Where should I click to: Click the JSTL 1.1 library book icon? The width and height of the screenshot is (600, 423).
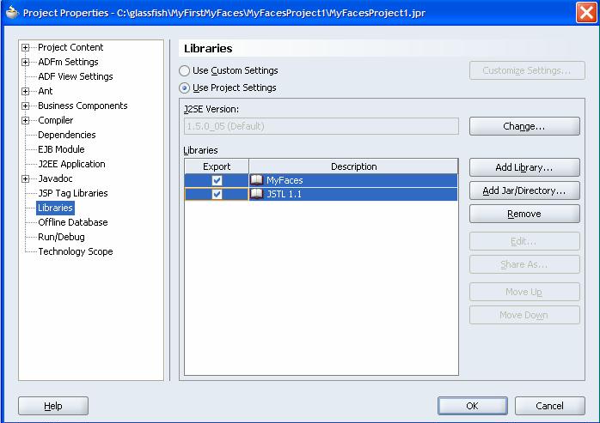tap(256, 194)
